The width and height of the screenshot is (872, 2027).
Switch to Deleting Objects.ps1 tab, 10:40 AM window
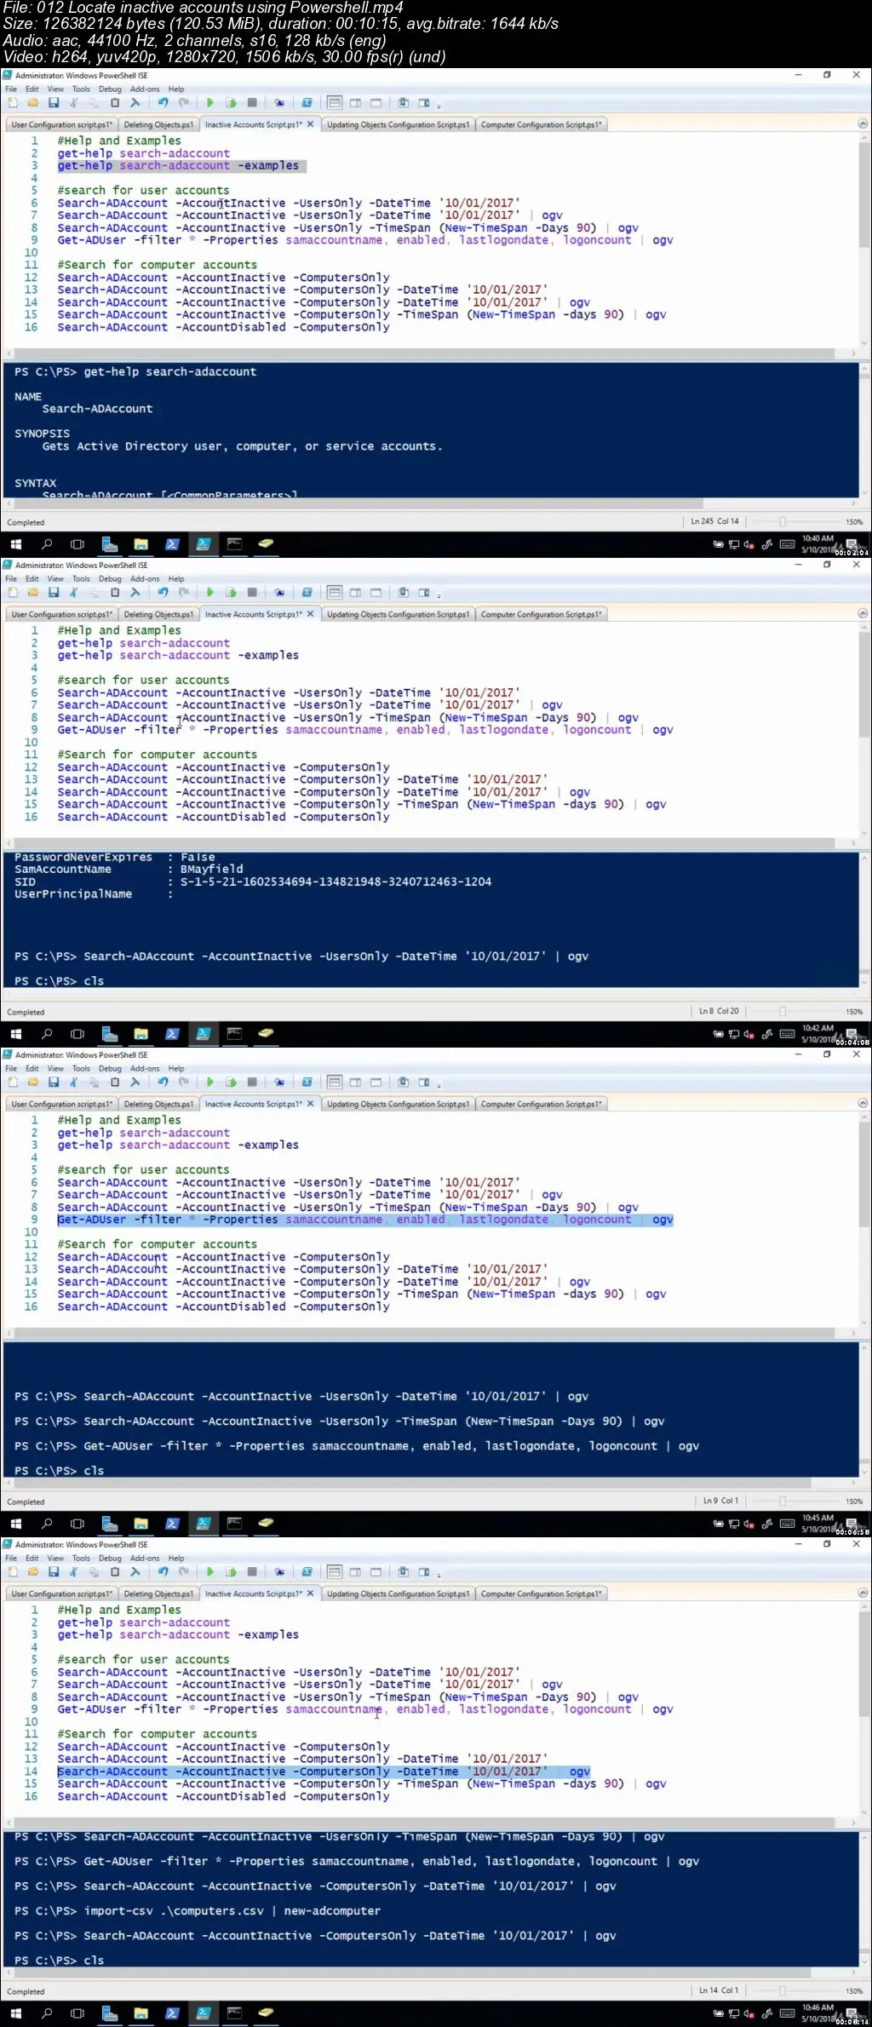[x=158, y=124]
